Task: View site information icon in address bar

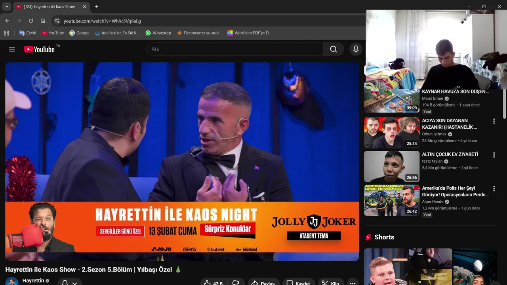Action: coord(57,21)
